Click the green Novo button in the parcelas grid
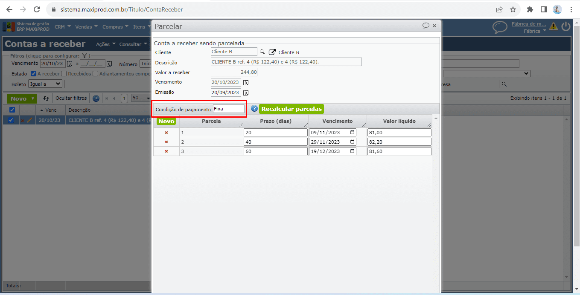The image size is (580, 295). click(x=166, y=121)
